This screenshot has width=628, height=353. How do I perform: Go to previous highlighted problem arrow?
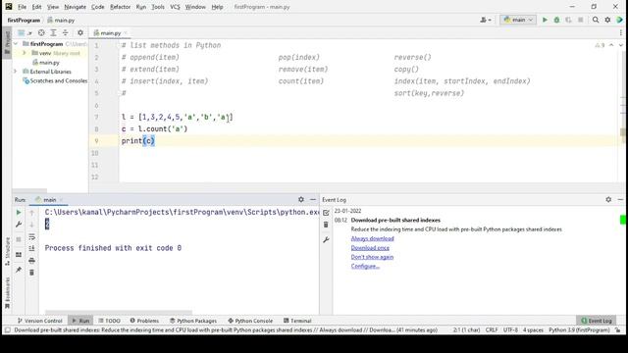coord(611,45)
